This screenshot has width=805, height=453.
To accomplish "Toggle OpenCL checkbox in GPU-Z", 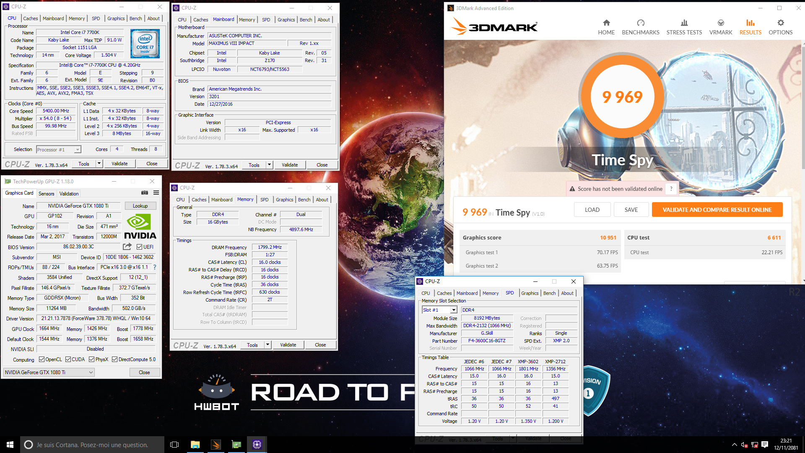I will point(42,359).
